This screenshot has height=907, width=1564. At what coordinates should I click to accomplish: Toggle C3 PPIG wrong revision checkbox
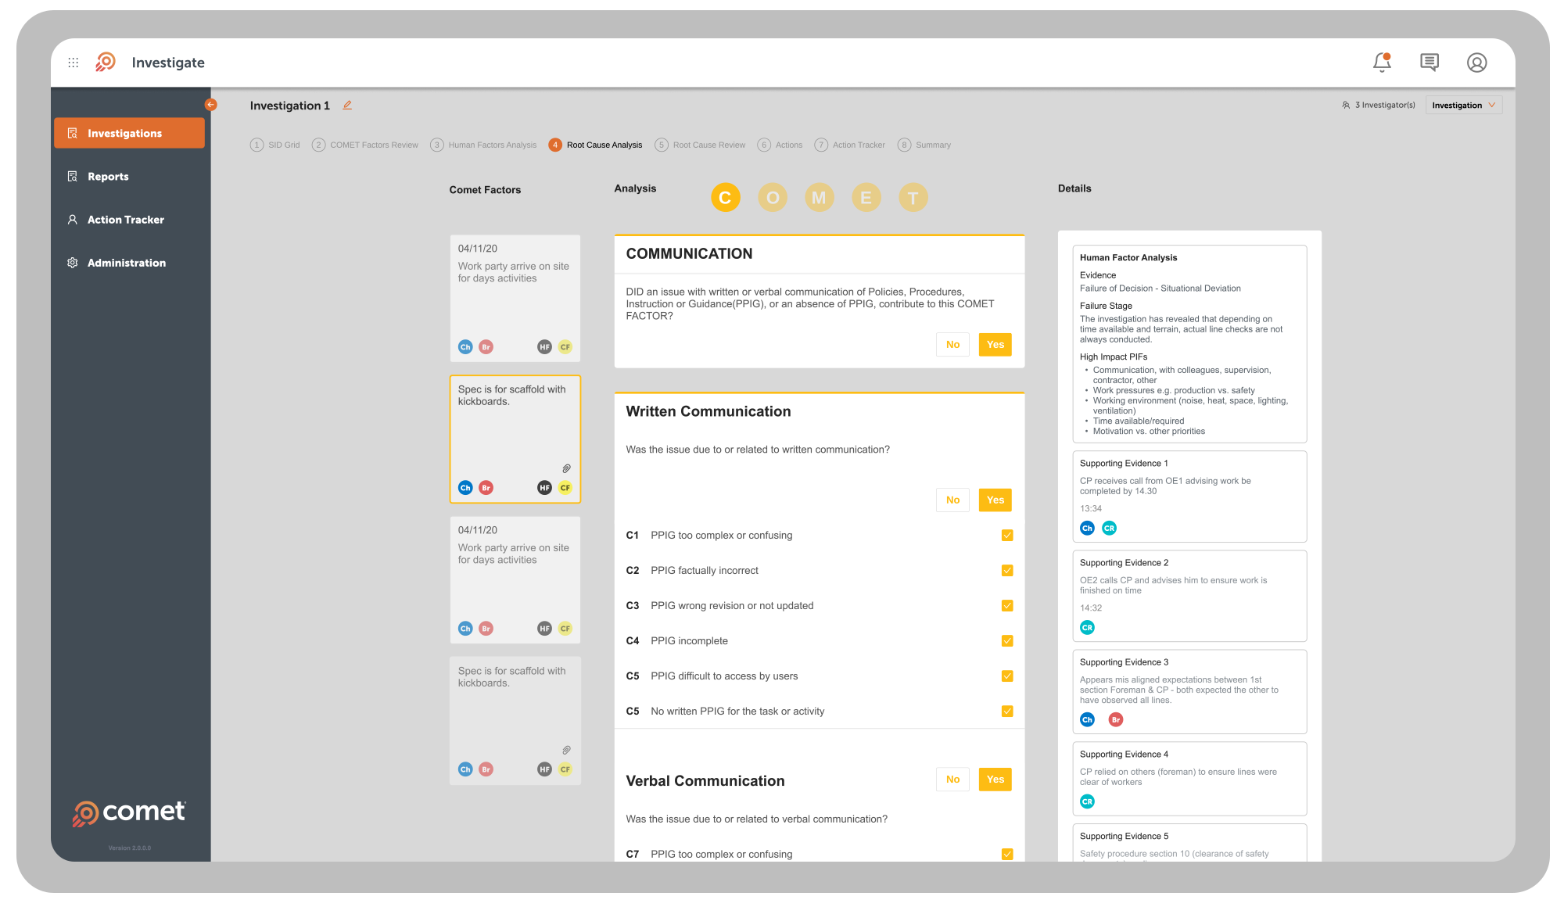tap(1007, 606)
